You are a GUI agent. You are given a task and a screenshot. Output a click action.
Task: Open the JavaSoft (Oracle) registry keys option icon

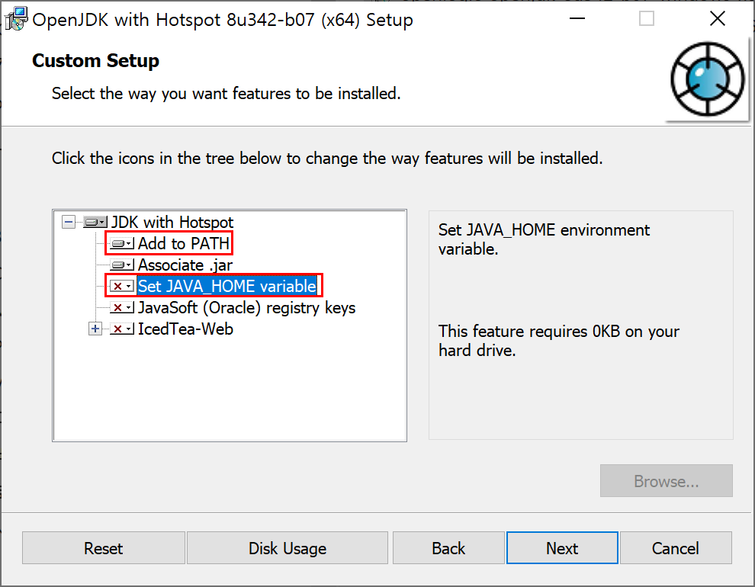[122, 307]
